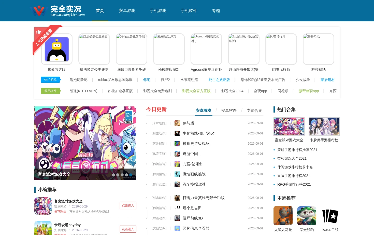Click the 打击力量英雄无限金币版 icon
This screenshot has width=374, height=235.
(x=177, y=198)
